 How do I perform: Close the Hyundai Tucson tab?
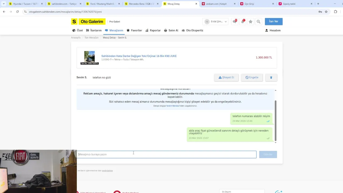[42, 4]
